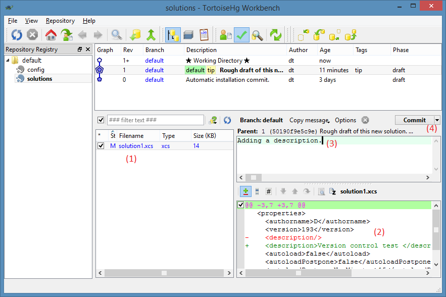
Task: Click the Incoming changesets sync icon
Action: (x=303, y=35)
